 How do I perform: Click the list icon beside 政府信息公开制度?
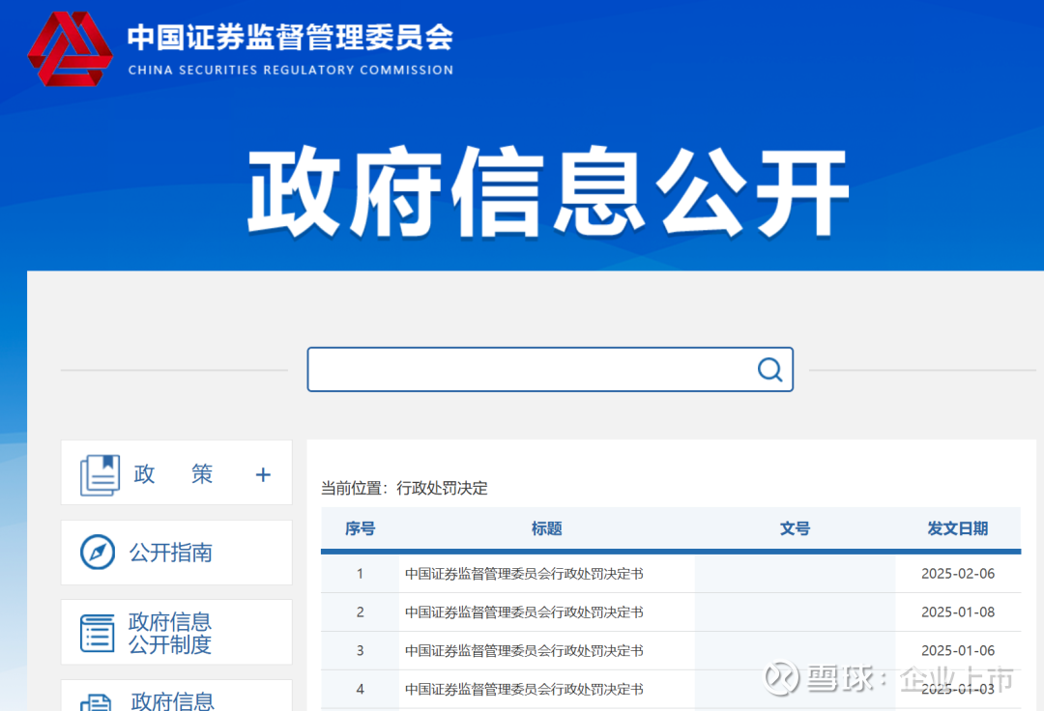pyautogui.click(x=98, y=631)
